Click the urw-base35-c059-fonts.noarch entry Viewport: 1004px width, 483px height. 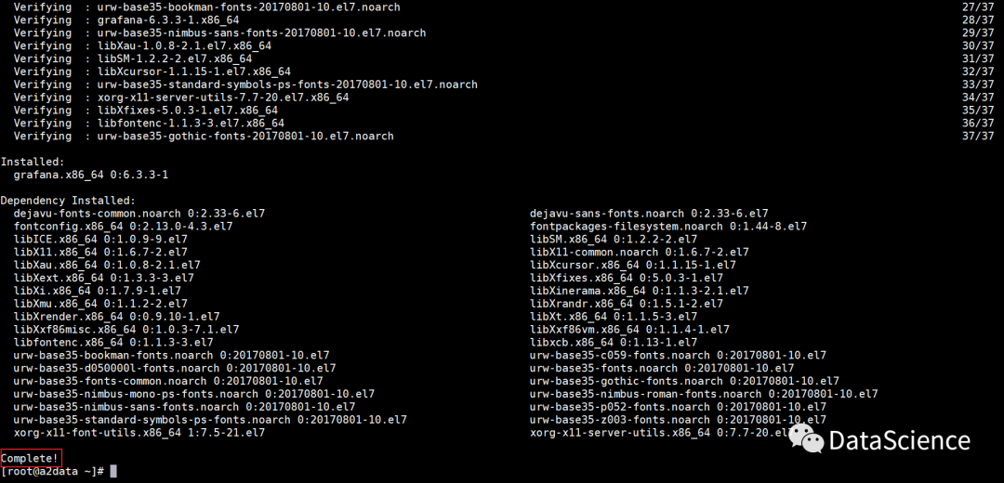click(678, 355)
